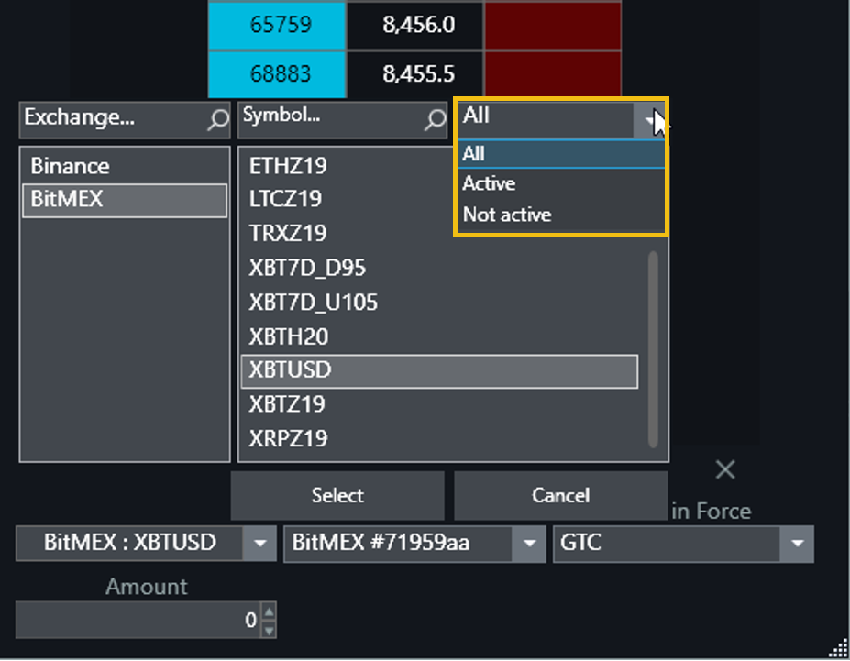Select BitMEX exchange
This screenshot has height=661, width=850.
(125, 200)
